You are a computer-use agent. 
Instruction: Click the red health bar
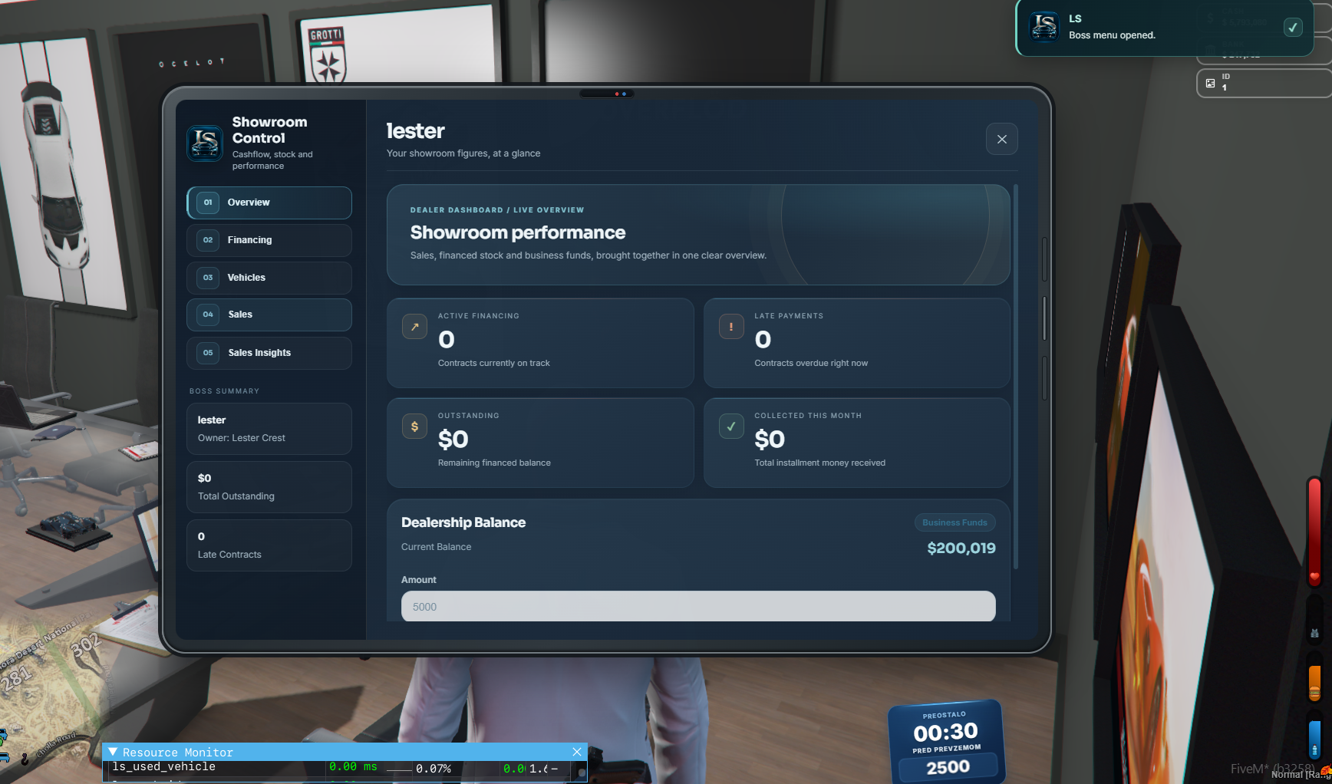[x=1314, y=531]
